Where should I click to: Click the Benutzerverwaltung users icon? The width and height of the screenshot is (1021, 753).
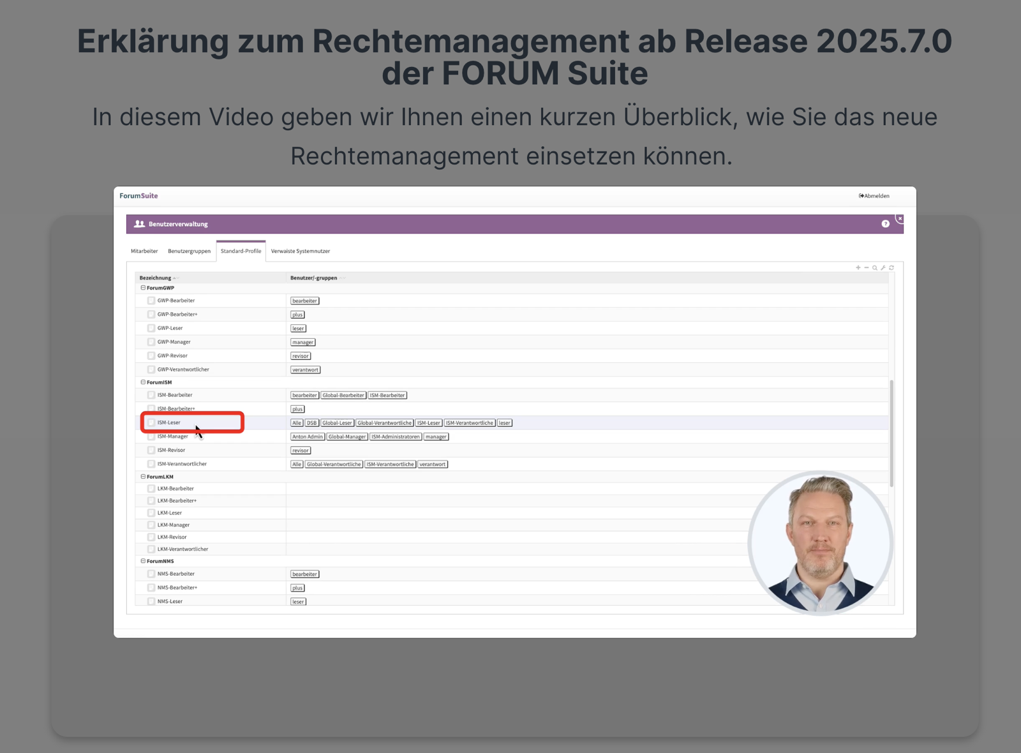click(139, 224)
